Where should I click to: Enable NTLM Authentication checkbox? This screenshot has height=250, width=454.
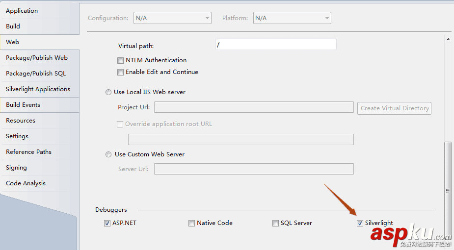tap(120, 61)
